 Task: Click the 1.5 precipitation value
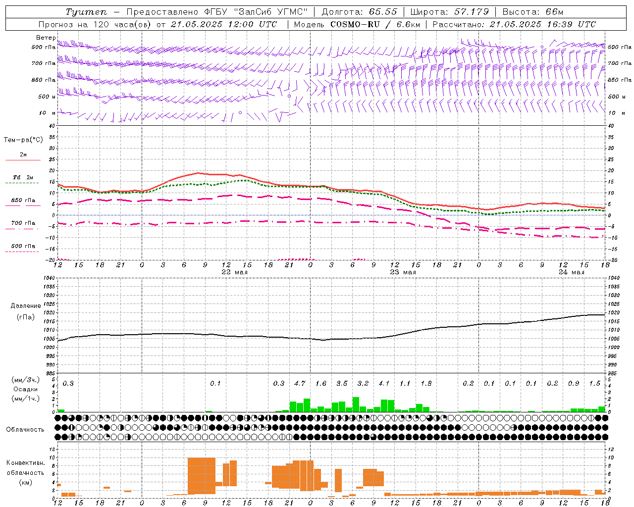(595, 383)
